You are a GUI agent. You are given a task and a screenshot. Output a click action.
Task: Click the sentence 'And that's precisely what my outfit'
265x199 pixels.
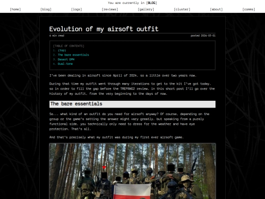116,137
